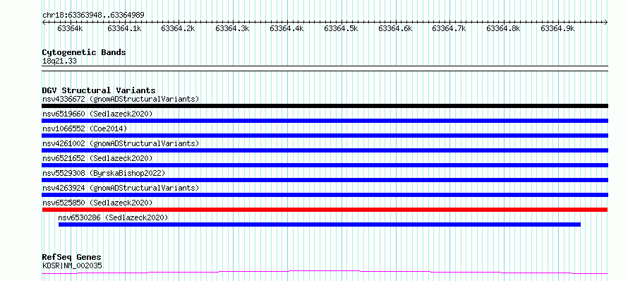Select the blue bar under nsv5529308
This screenshot has height=281, width=628.
point(325,180)
